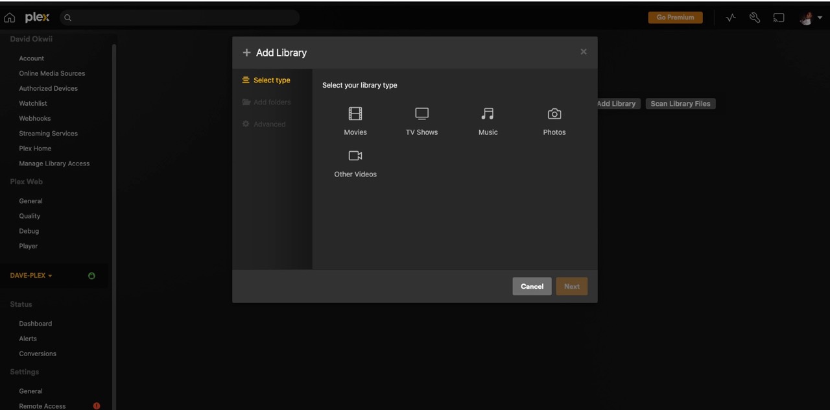Click the Cancel button
Screen dimensions: 830x410
(x=532, y=287)
